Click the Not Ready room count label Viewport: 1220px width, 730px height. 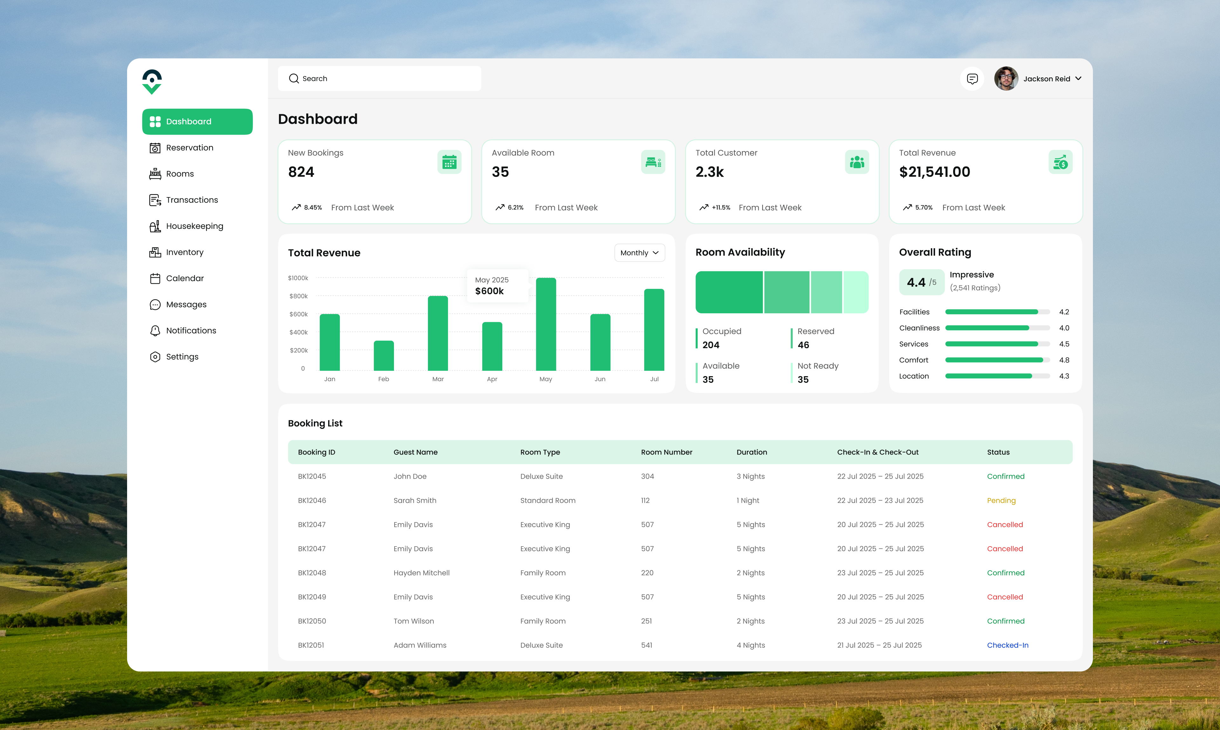point(818,366)
